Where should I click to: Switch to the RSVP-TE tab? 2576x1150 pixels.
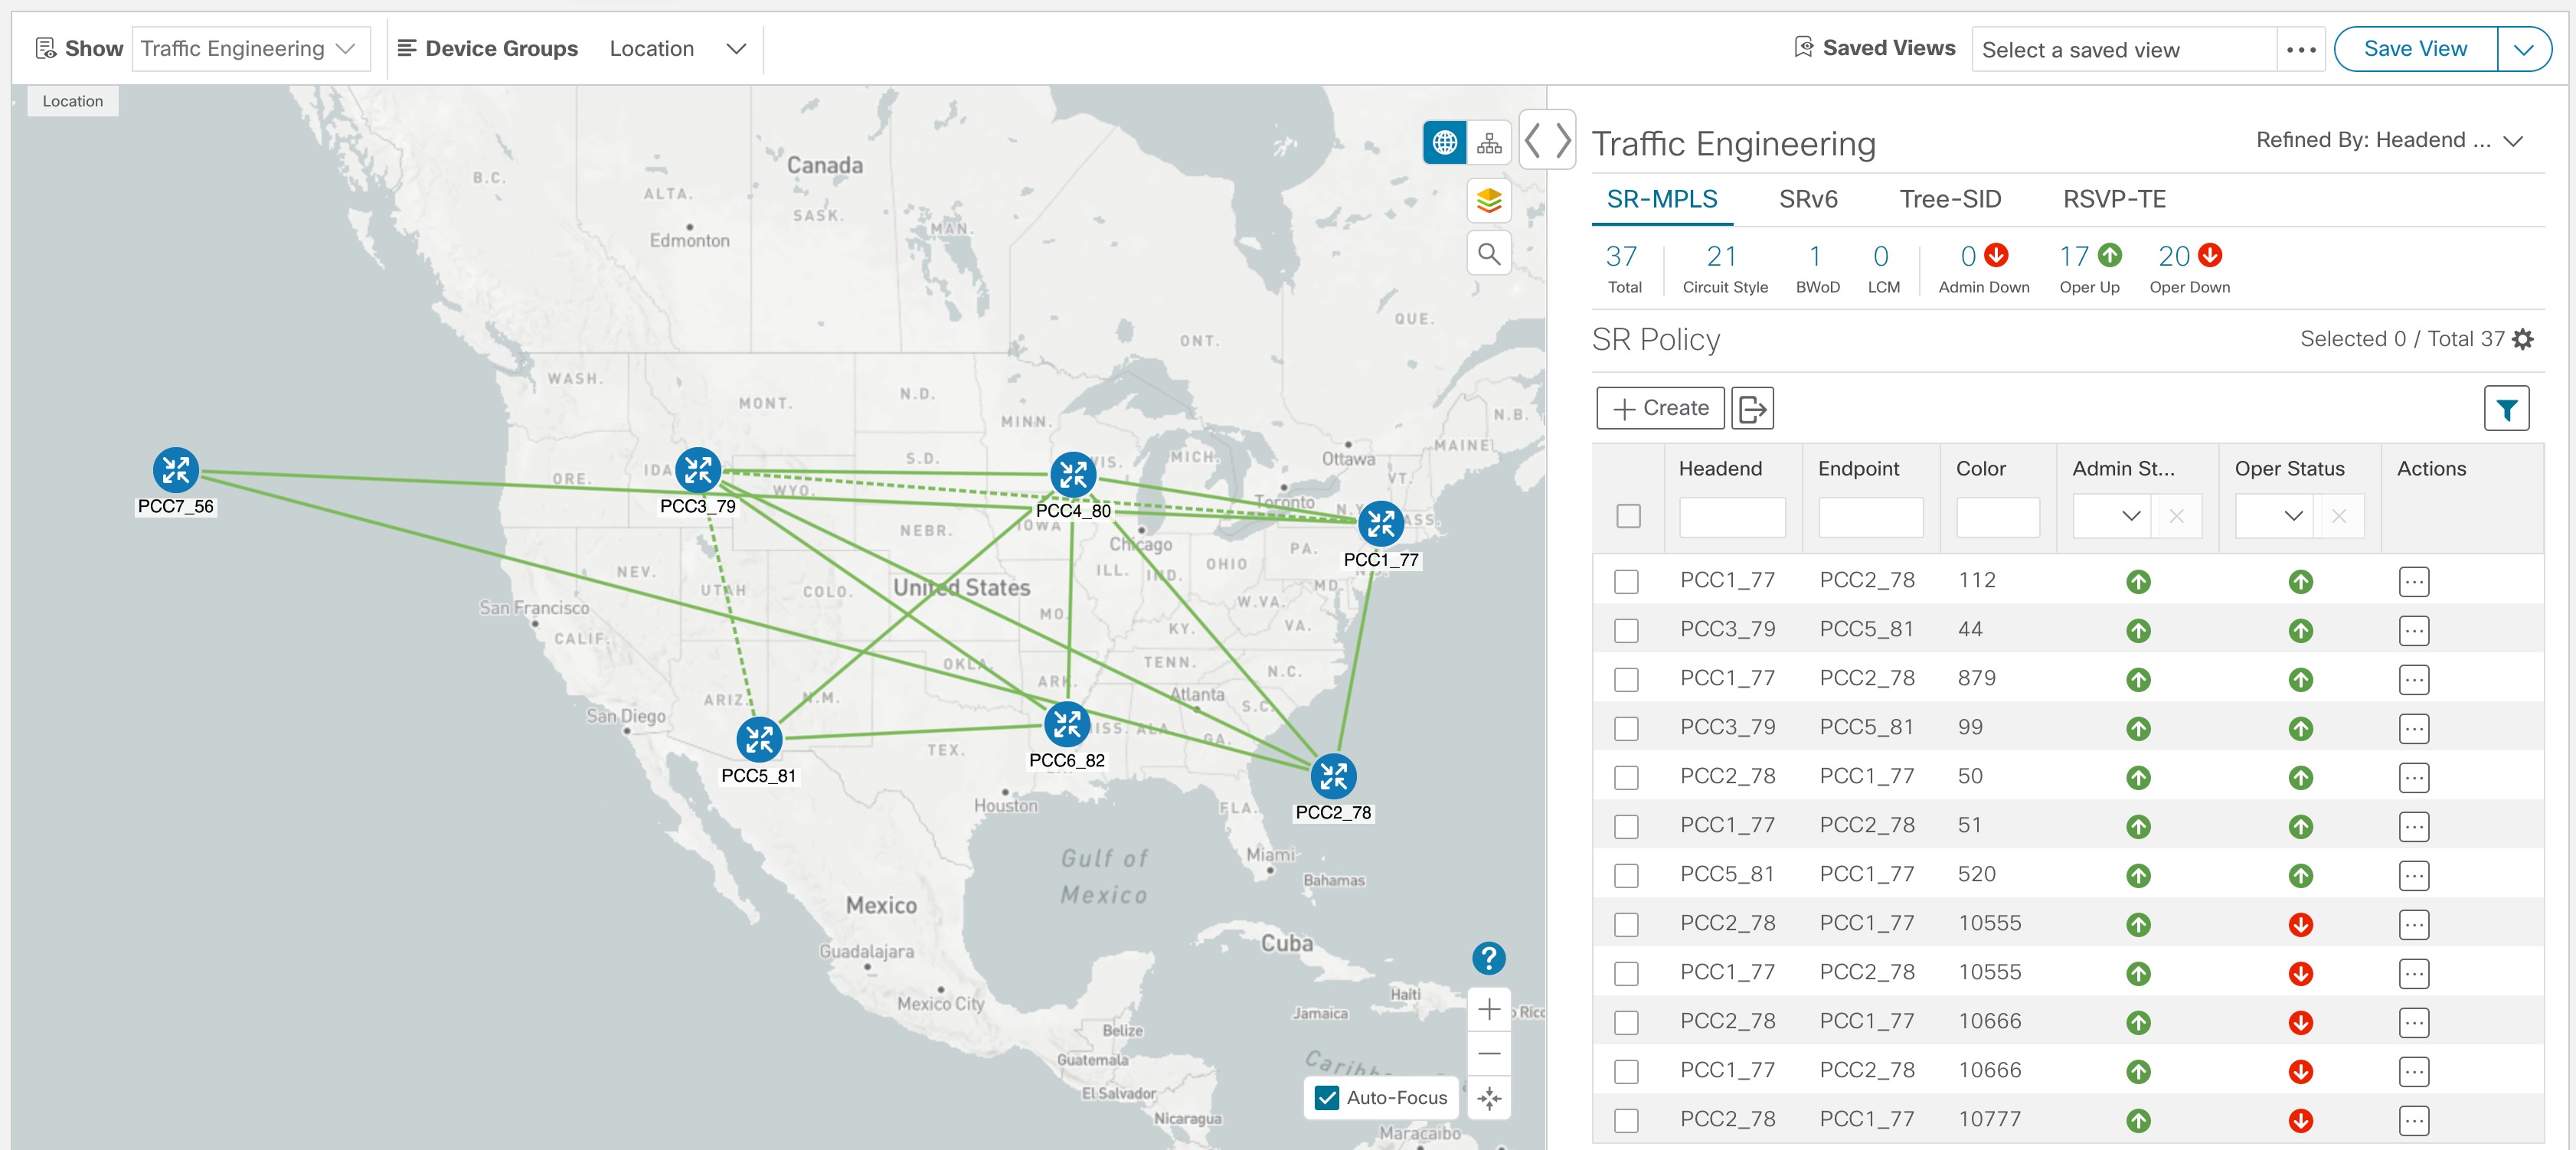[x=2113, y=199]
